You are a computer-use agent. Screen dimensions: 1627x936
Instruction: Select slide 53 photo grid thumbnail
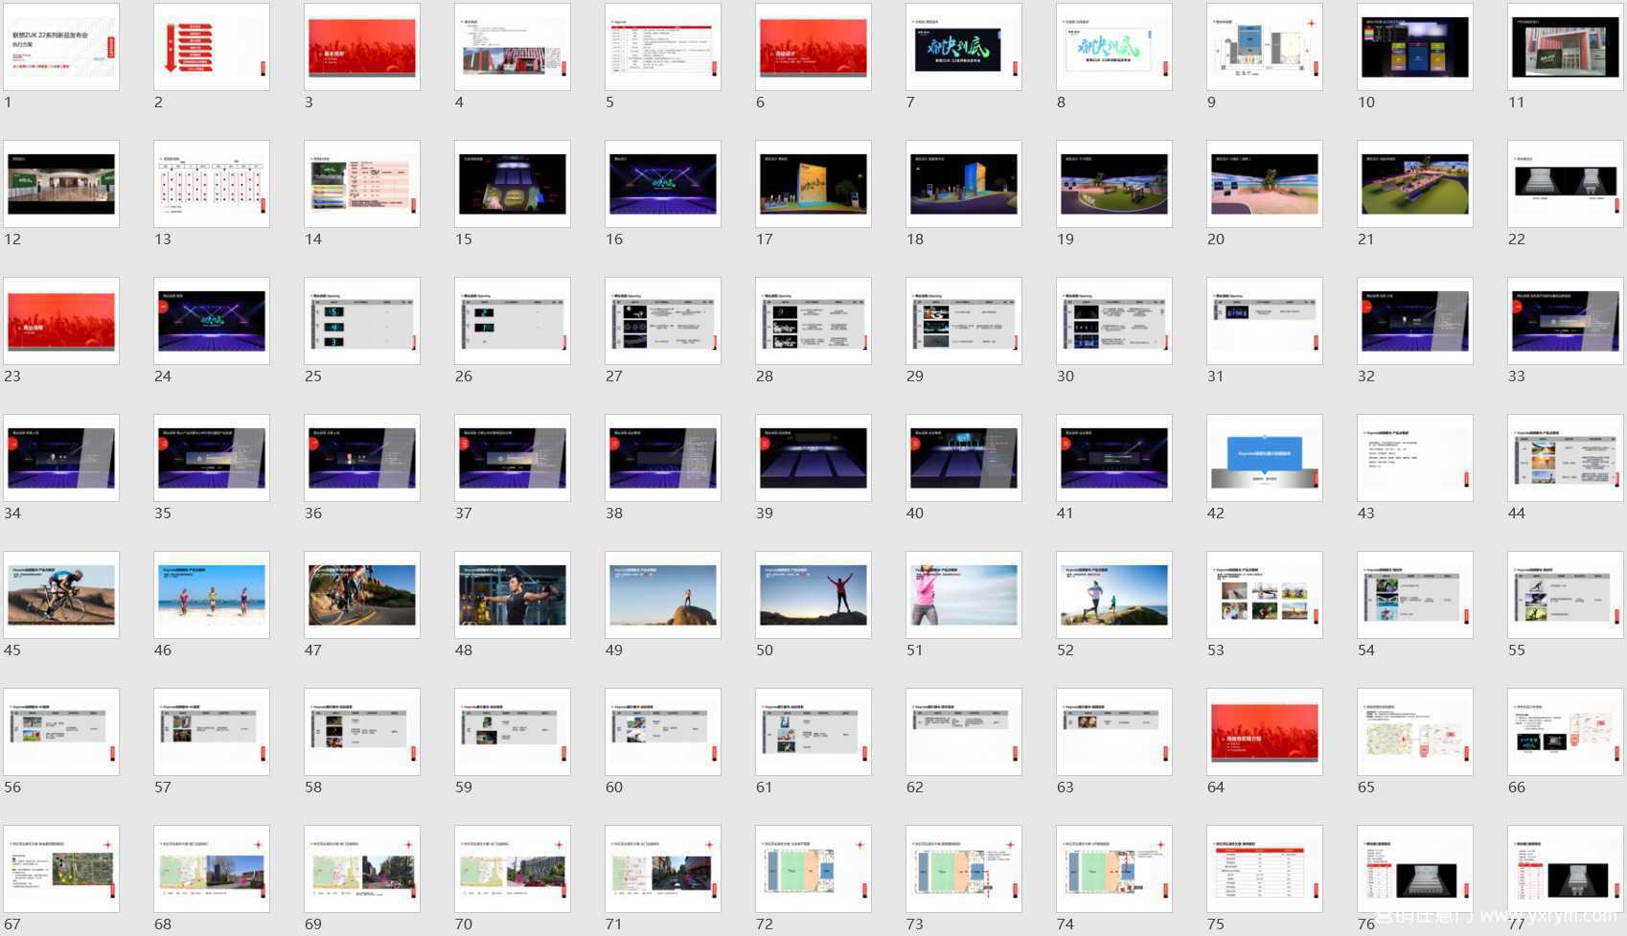(1265, 595)
